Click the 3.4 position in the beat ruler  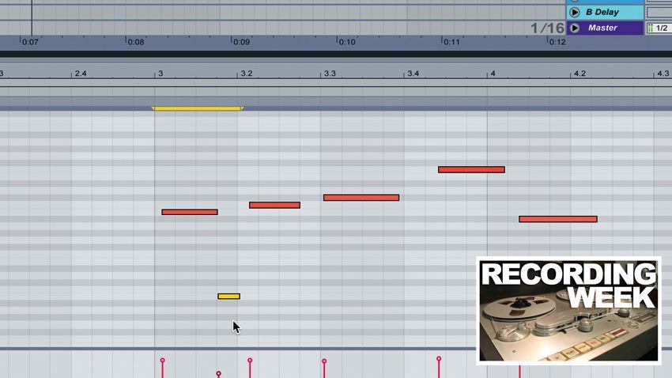(x=413, y=74)
